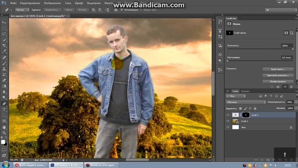Select the Rectangular Marquee tool

(x=4, y=28)
